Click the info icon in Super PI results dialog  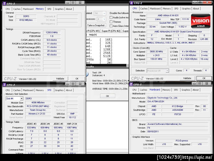pyautogui.click(x=87, y=74)
